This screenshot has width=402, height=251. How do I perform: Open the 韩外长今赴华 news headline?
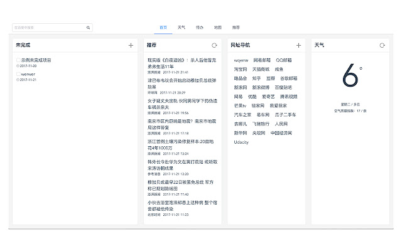182,165
